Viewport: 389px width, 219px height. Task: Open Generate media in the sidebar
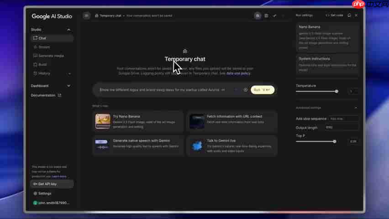[52, 56]
